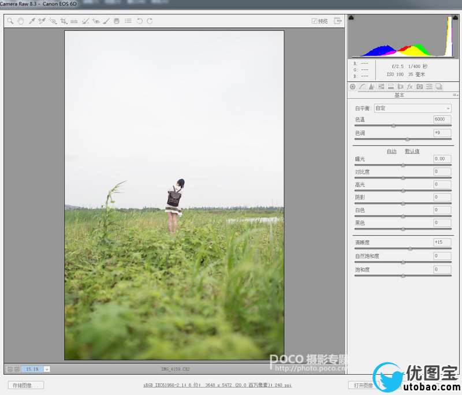The width and height of the screenshot is (462, 395).
Task: Click the zoom level field showing 15.1%
Action: pyautogui.click(x=32, y=369)
